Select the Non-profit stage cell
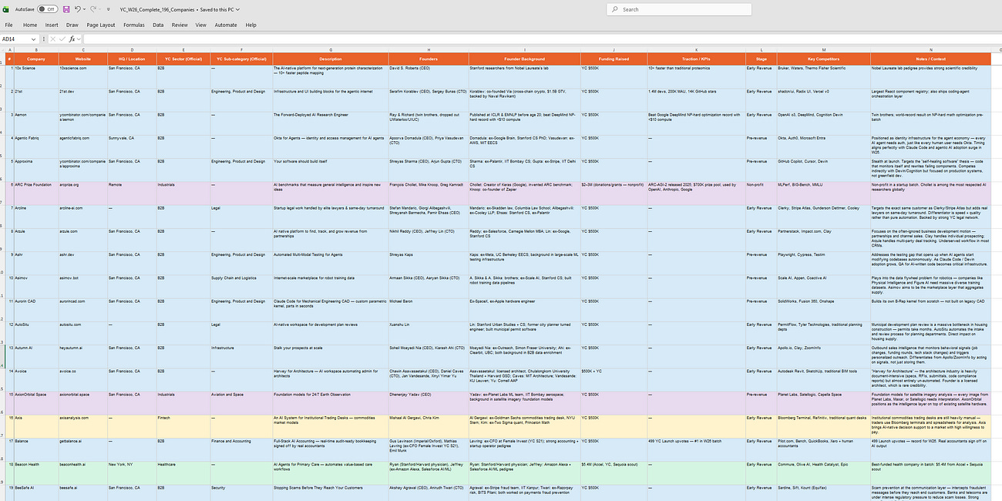 point(761,193)
